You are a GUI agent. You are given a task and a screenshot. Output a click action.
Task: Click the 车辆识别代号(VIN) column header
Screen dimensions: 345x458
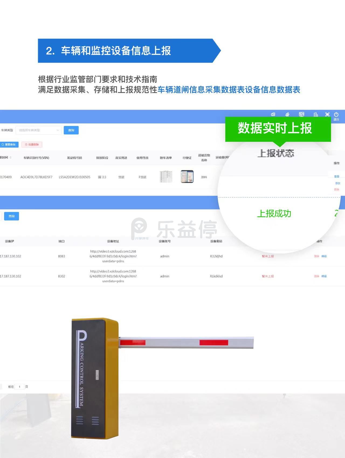coord(36,158)
